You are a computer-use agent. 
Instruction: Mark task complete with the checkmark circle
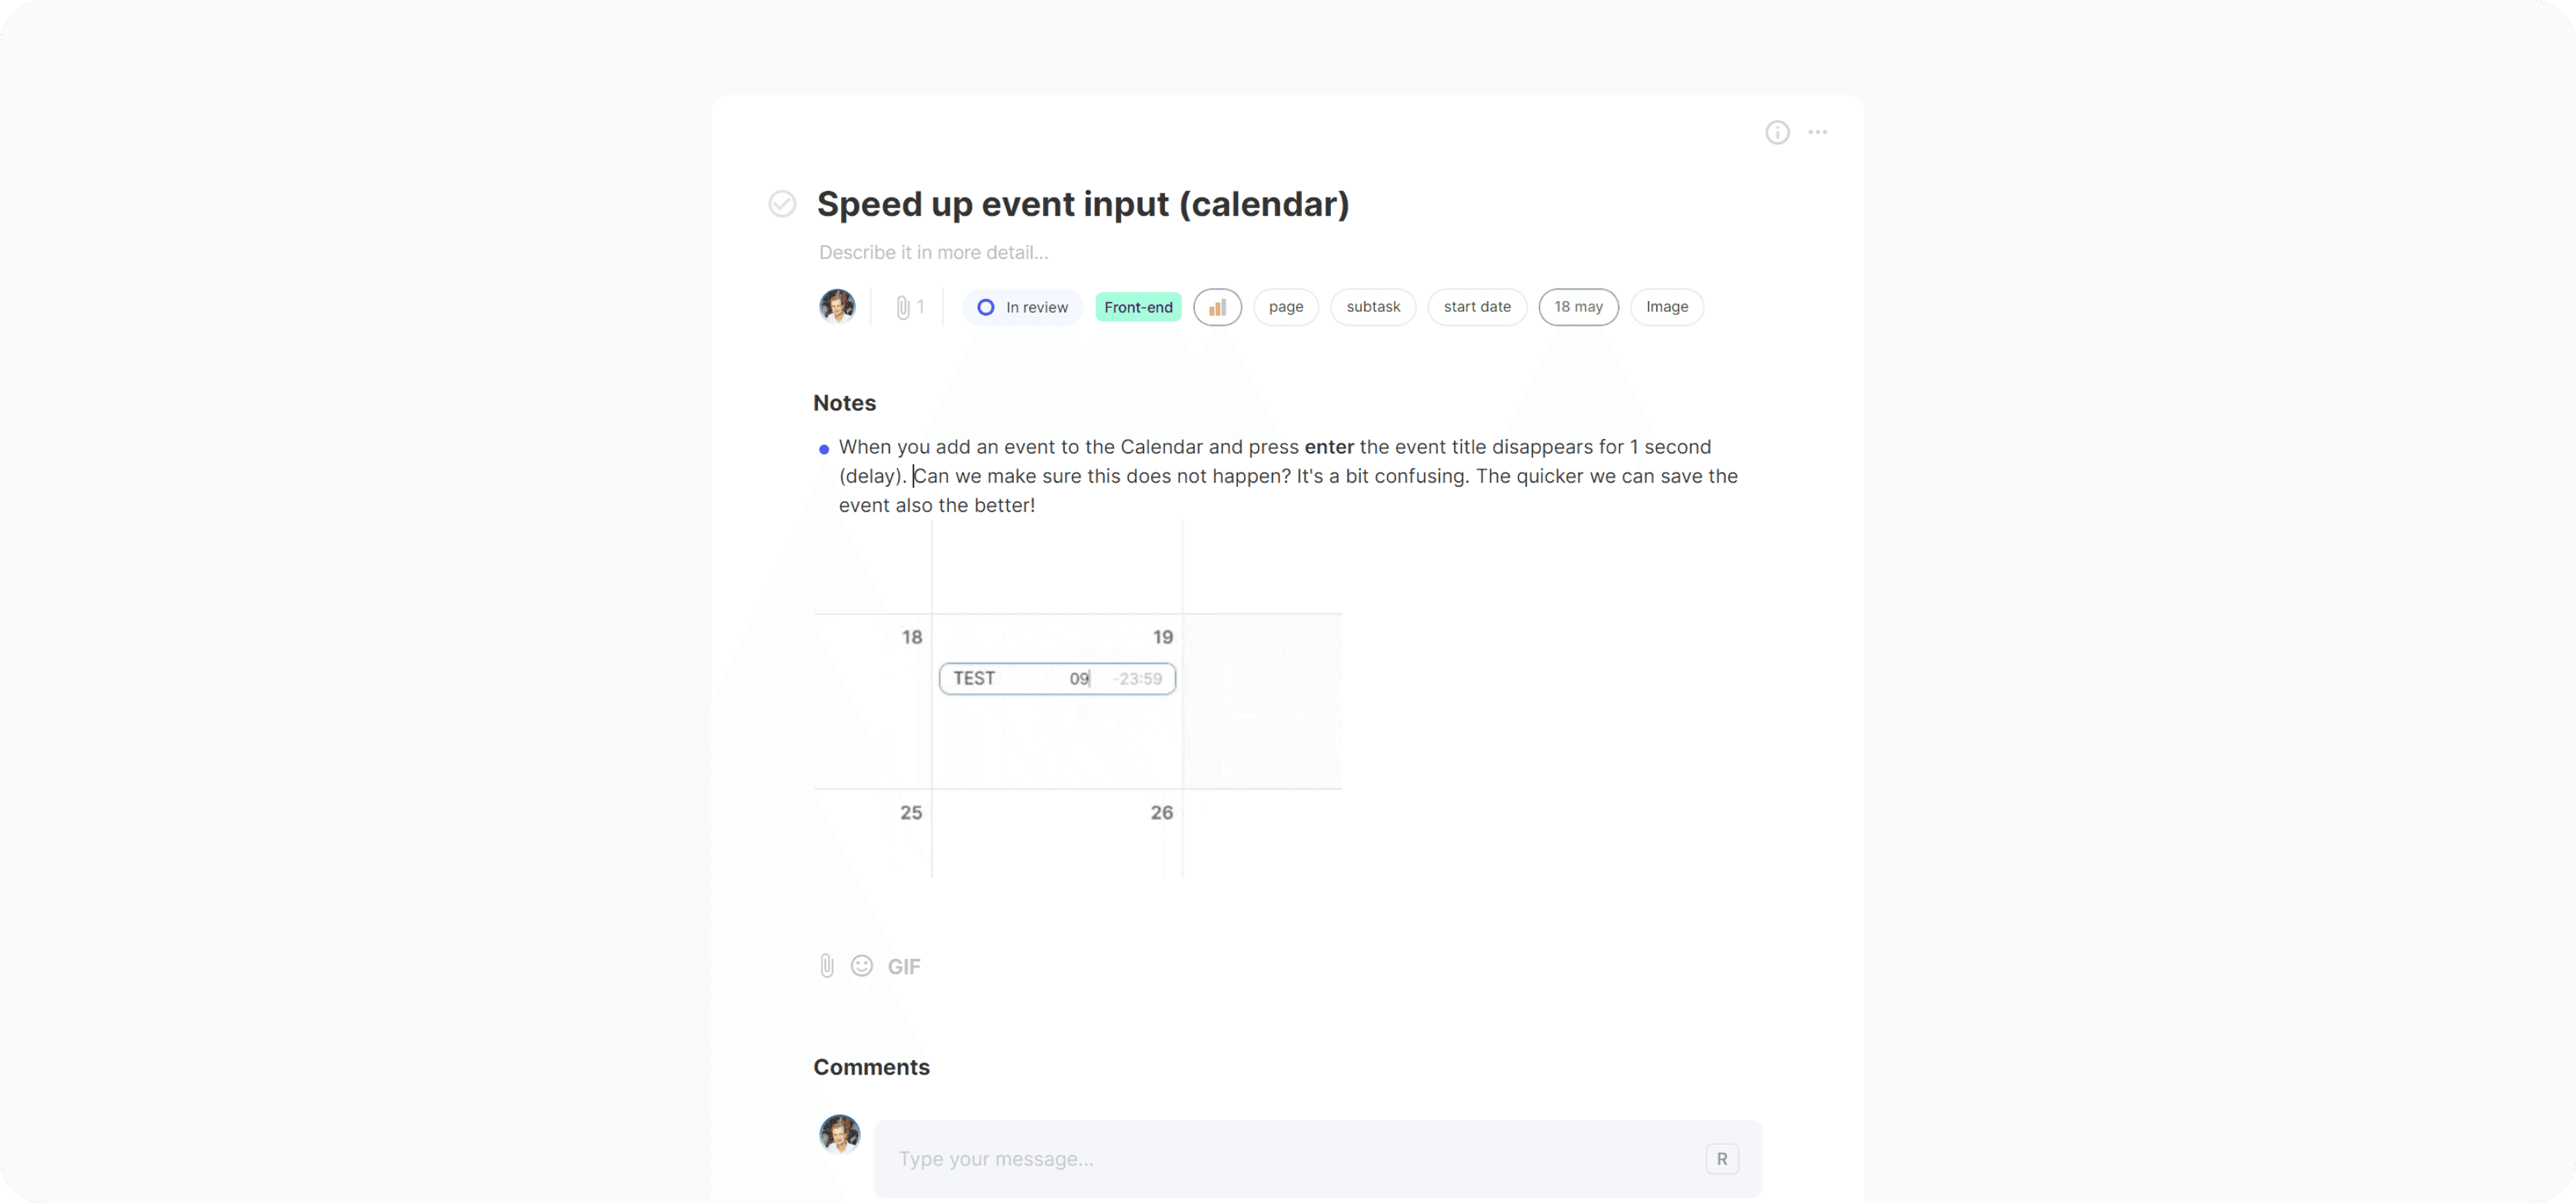782,204
